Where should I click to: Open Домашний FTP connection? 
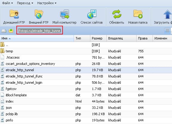14,17
